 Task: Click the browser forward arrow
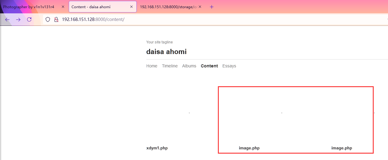pos(18,19)
